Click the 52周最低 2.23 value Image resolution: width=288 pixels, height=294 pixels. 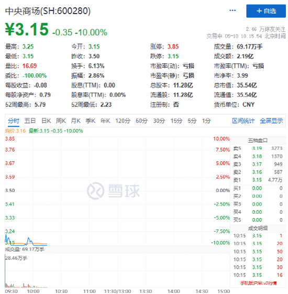[x=106, y=105]
